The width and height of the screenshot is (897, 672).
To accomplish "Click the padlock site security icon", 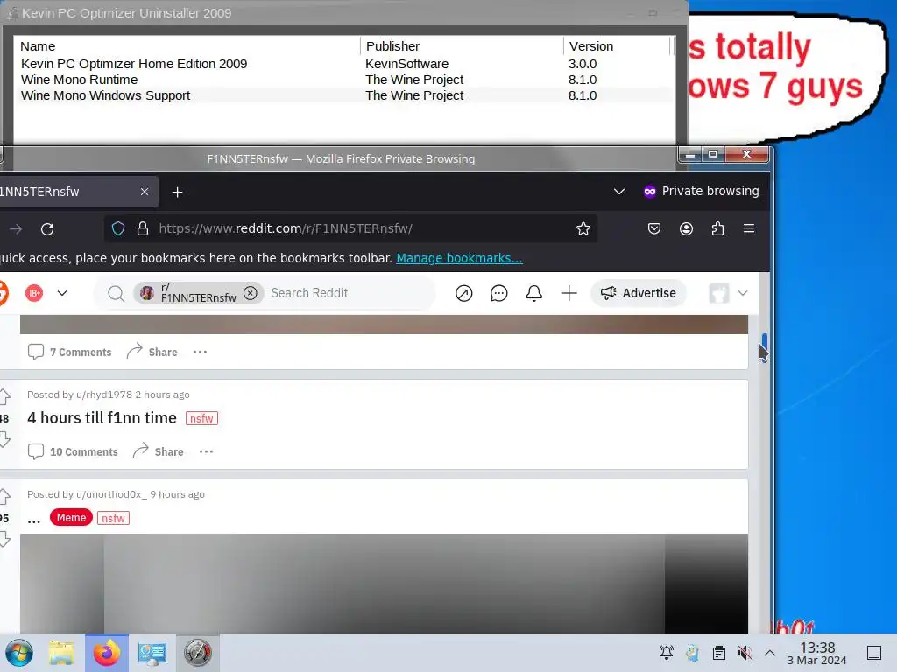I will [x=143, y=229].
